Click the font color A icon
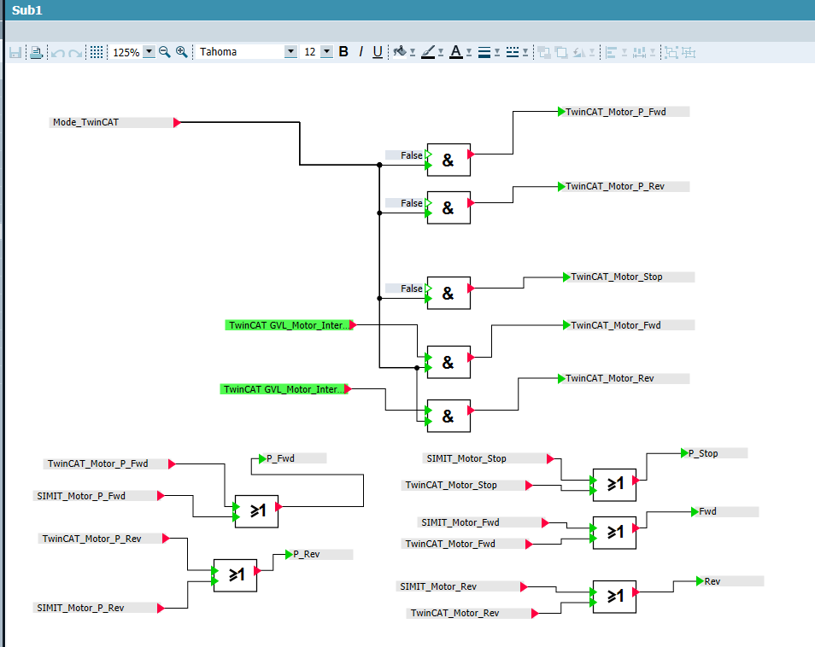Image resolution: width=815 pixels, height=647 pixels. [x=456, y=52]
